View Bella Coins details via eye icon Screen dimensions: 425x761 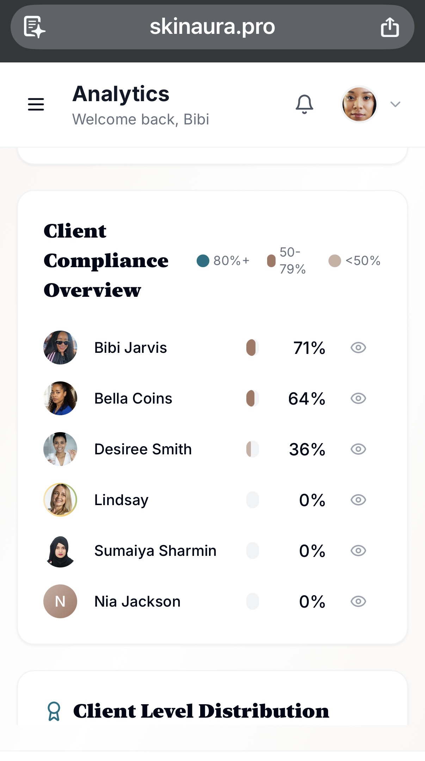(x=358, y=398)
